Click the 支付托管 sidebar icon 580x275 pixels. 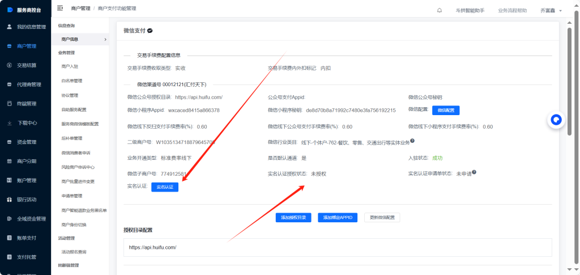[x=10, y=257]
